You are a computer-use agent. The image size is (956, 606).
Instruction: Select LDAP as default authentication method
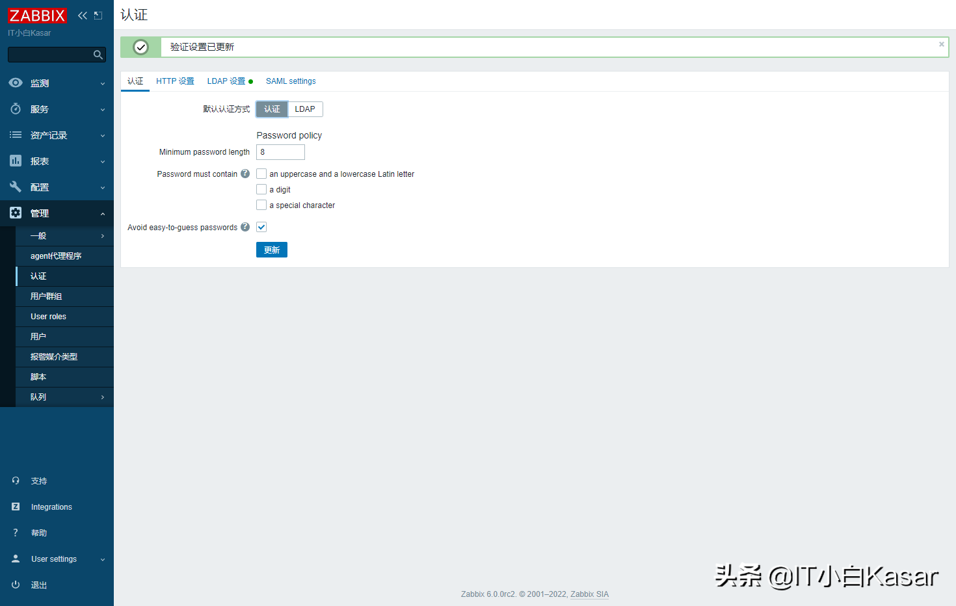click(305, 109)
